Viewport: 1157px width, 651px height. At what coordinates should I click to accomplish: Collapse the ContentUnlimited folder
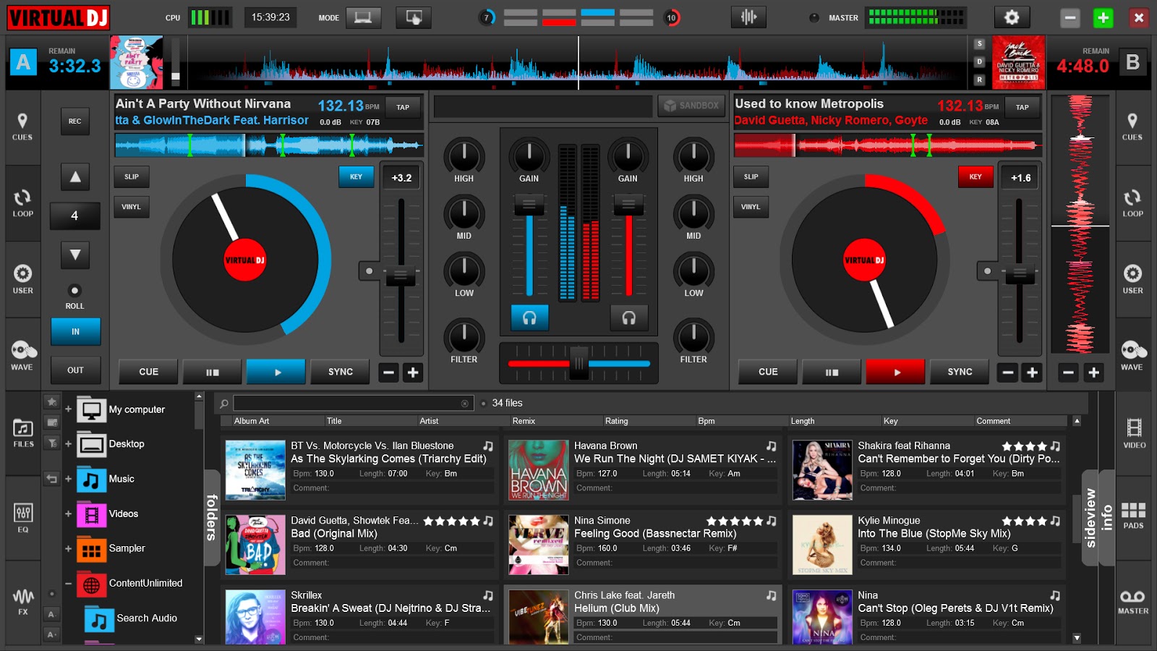67,583
